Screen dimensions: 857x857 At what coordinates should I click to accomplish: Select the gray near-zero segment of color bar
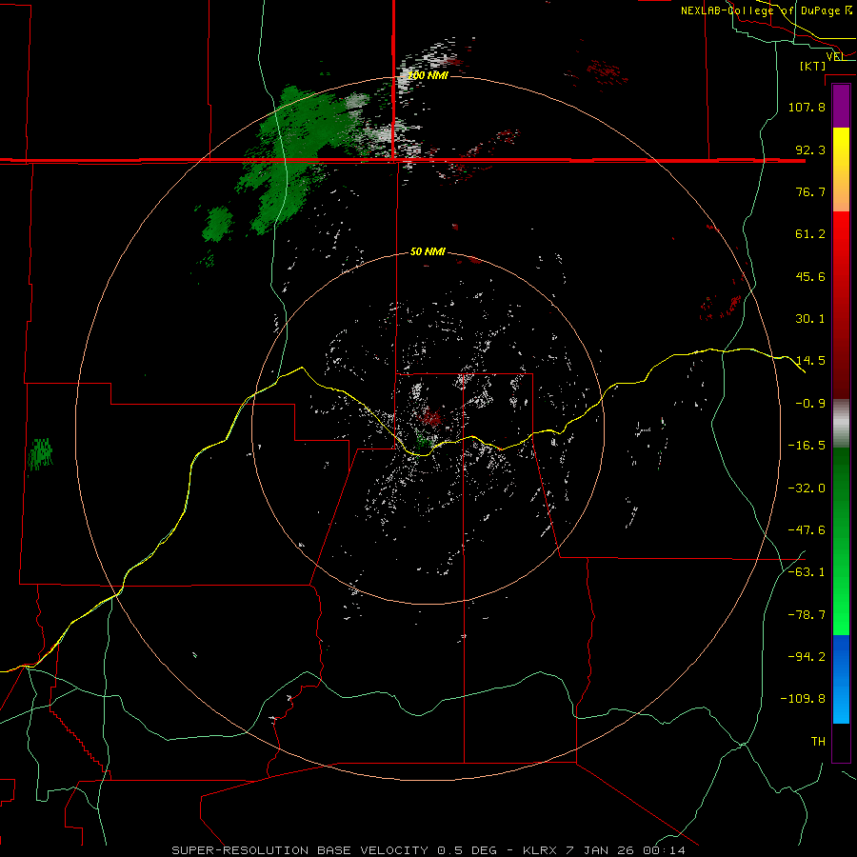point(841,424)
